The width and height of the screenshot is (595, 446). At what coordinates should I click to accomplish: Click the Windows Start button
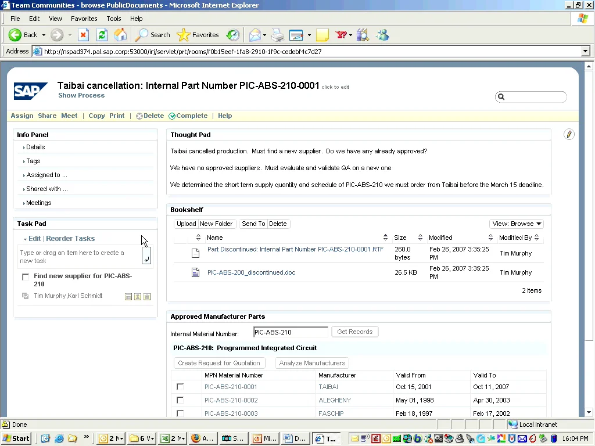click(x=16, y=438)
